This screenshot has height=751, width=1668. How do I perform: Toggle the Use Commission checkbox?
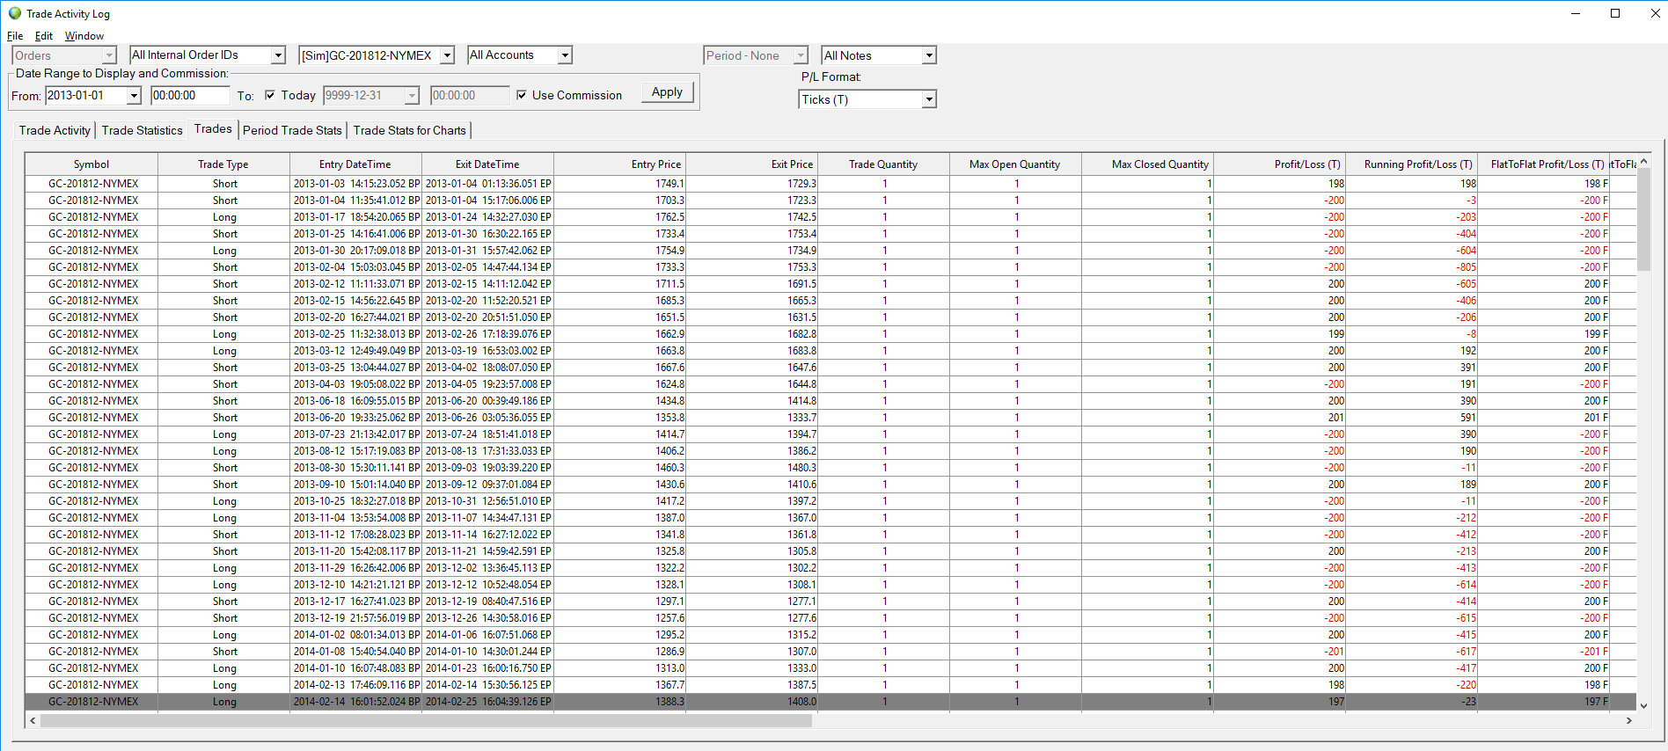tap(522, 95)
